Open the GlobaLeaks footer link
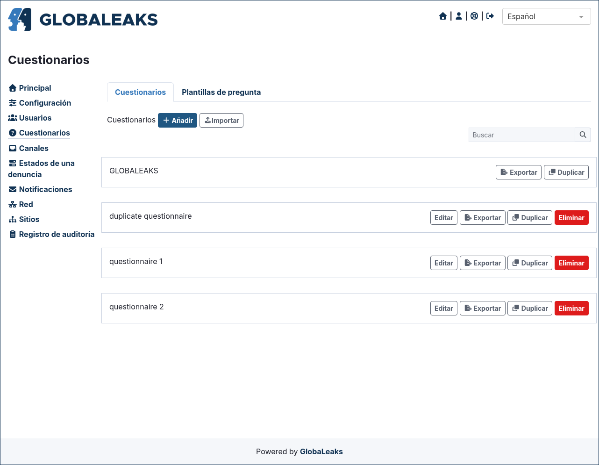The width and height of the screenshot is (599, 465). click(321, 451)
